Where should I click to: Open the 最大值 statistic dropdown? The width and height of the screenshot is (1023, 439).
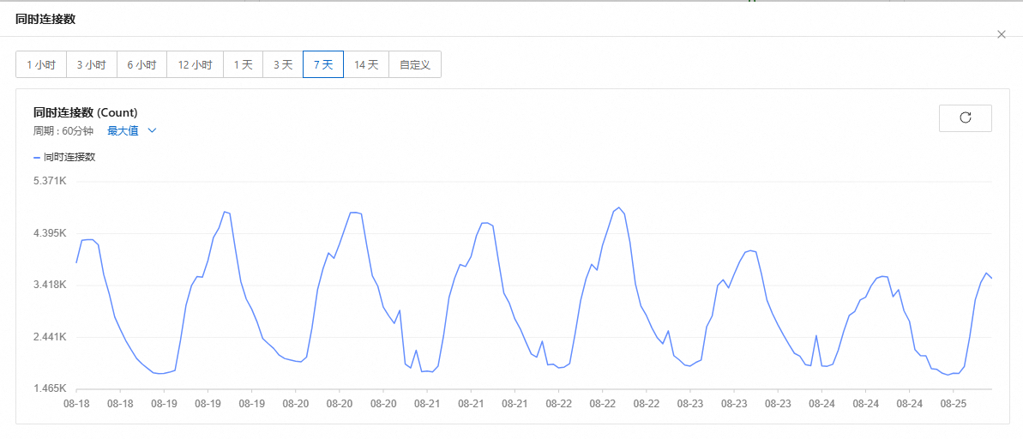[132, 130]
